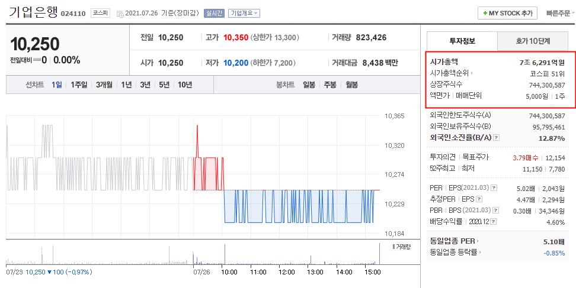Click the 하한가 7,200 lower limit text
The image size is (576, 288).
click(x=273, y=63)
